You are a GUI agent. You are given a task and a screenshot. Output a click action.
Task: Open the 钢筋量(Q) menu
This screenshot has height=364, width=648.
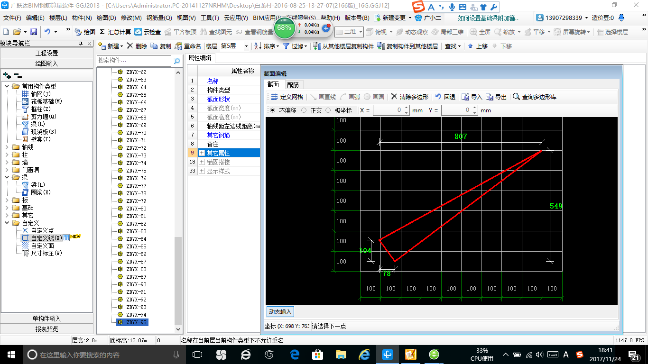tap(159, 18)
